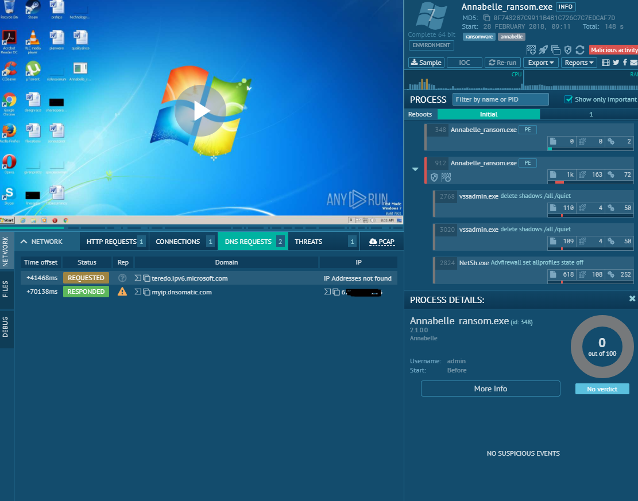Viewport: 638px width, 501px height.
Task: Seek along the video progress bar
Action: tap(202, 228)
